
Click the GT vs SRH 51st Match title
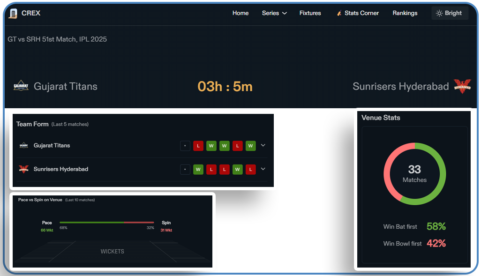pos(57,39)
